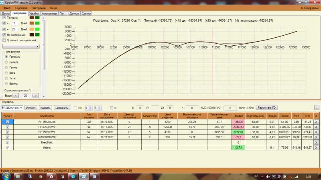Viewport: 321px width, 180px height.
Task: Open the Windows Start menu
Action: tap(6, 176)
